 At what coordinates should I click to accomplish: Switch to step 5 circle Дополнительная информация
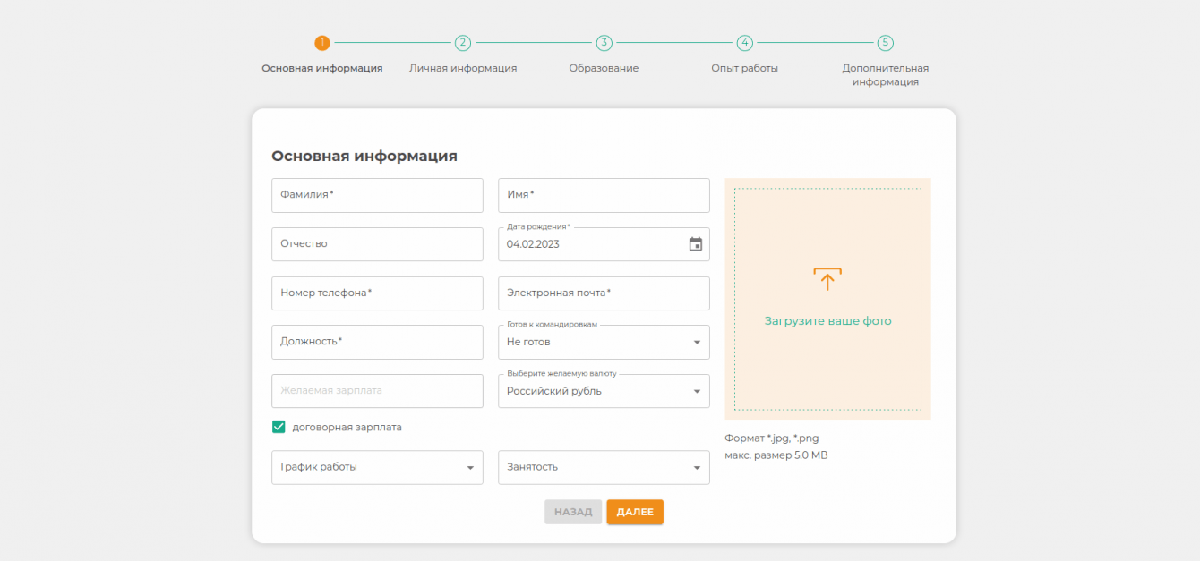coord(886,43)
